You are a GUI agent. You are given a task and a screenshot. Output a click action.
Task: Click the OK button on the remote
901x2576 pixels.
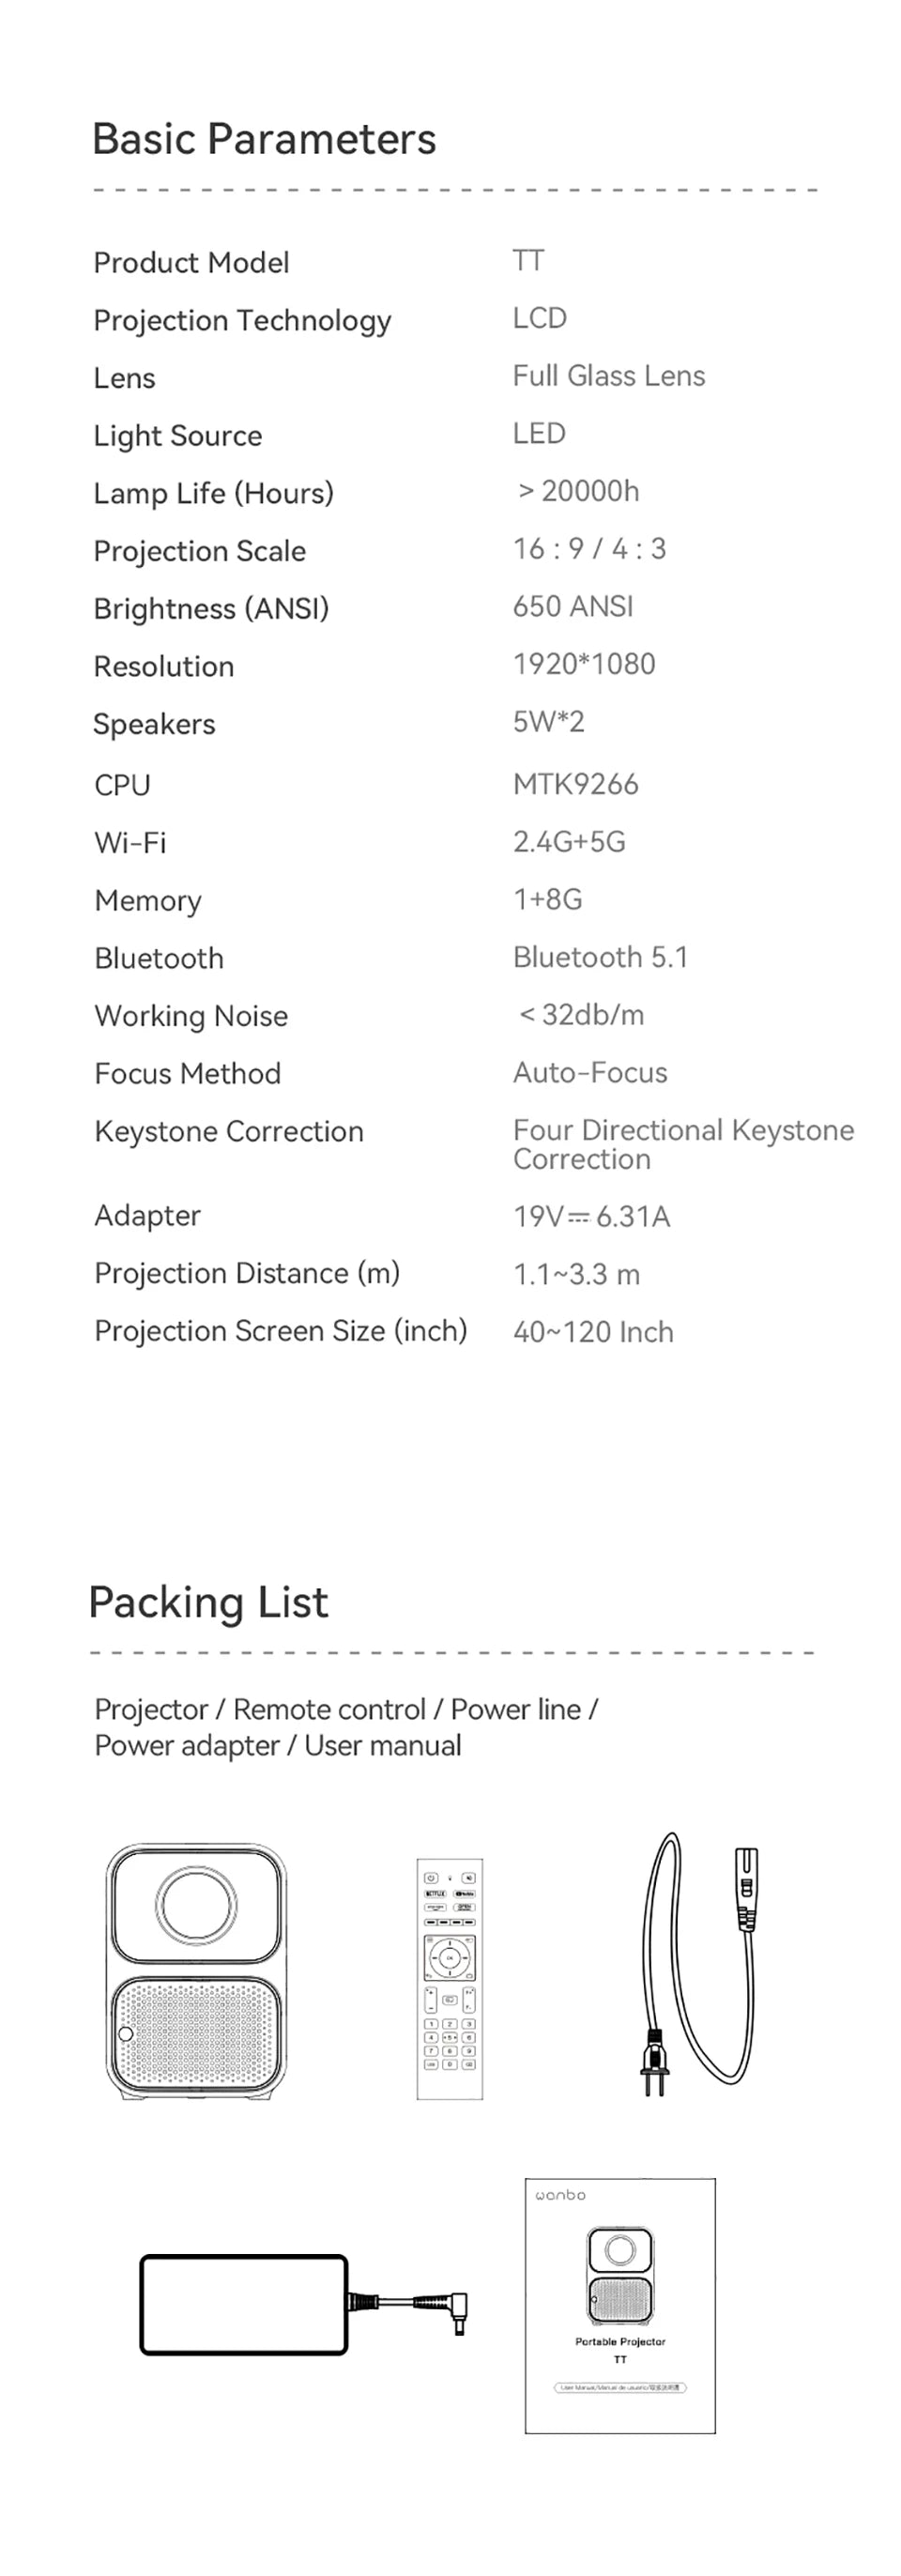coord(449,1958)
